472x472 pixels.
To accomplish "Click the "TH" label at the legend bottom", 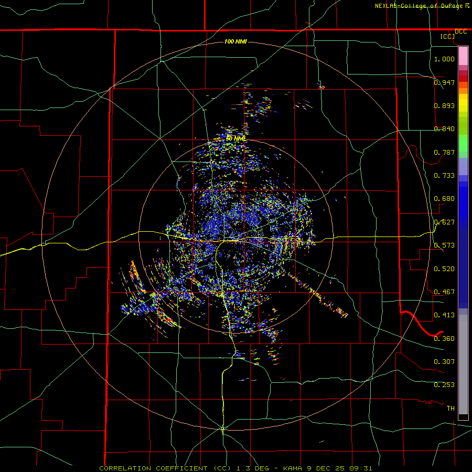I will pyautogui.click(x=450, y=409).
